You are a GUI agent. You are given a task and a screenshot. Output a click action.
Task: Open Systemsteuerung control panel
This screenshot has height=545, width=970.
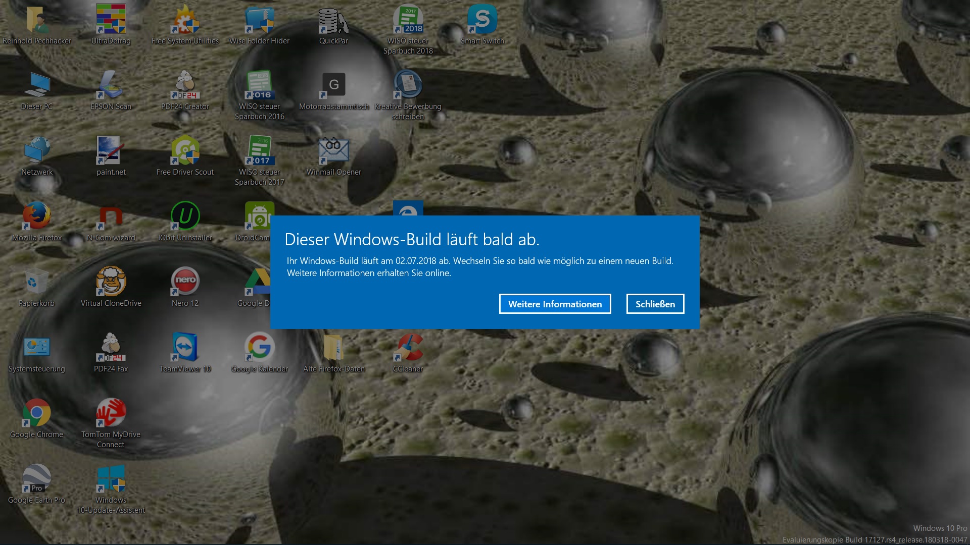(37, 349)
